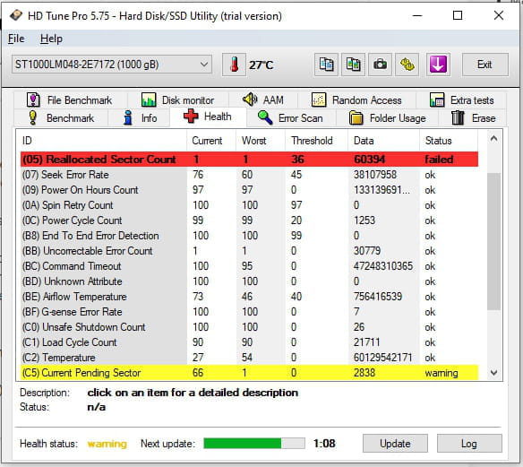Click the scrollbar down arrow
523x467 pixels.
pos(494,373)
